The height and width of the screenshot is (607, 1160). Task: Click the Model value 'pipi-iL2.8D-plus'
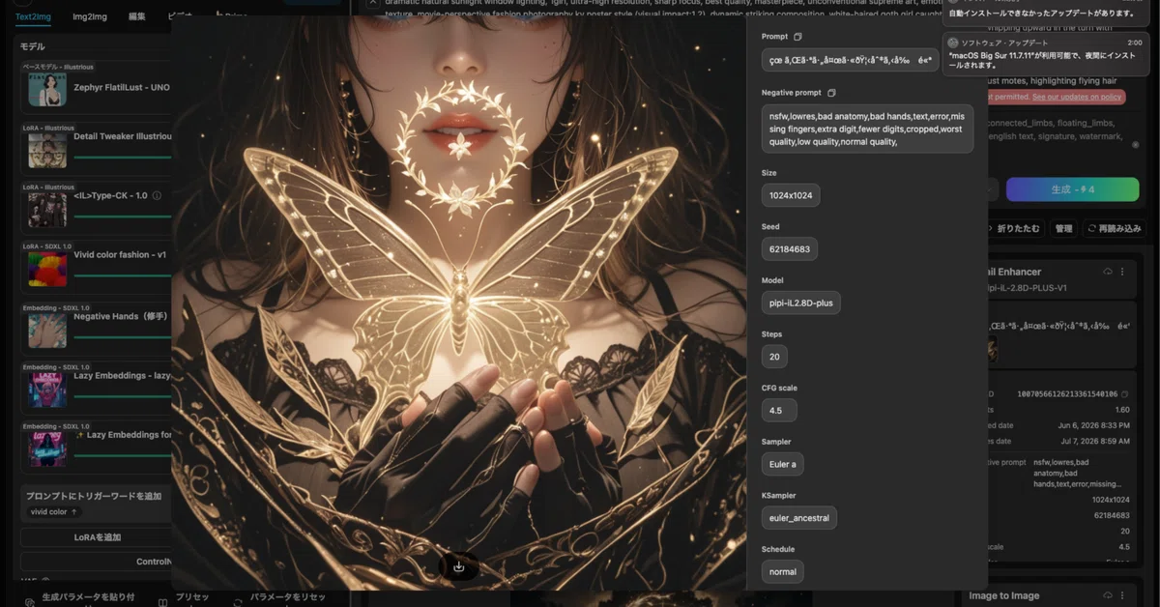tap(801, 303)
